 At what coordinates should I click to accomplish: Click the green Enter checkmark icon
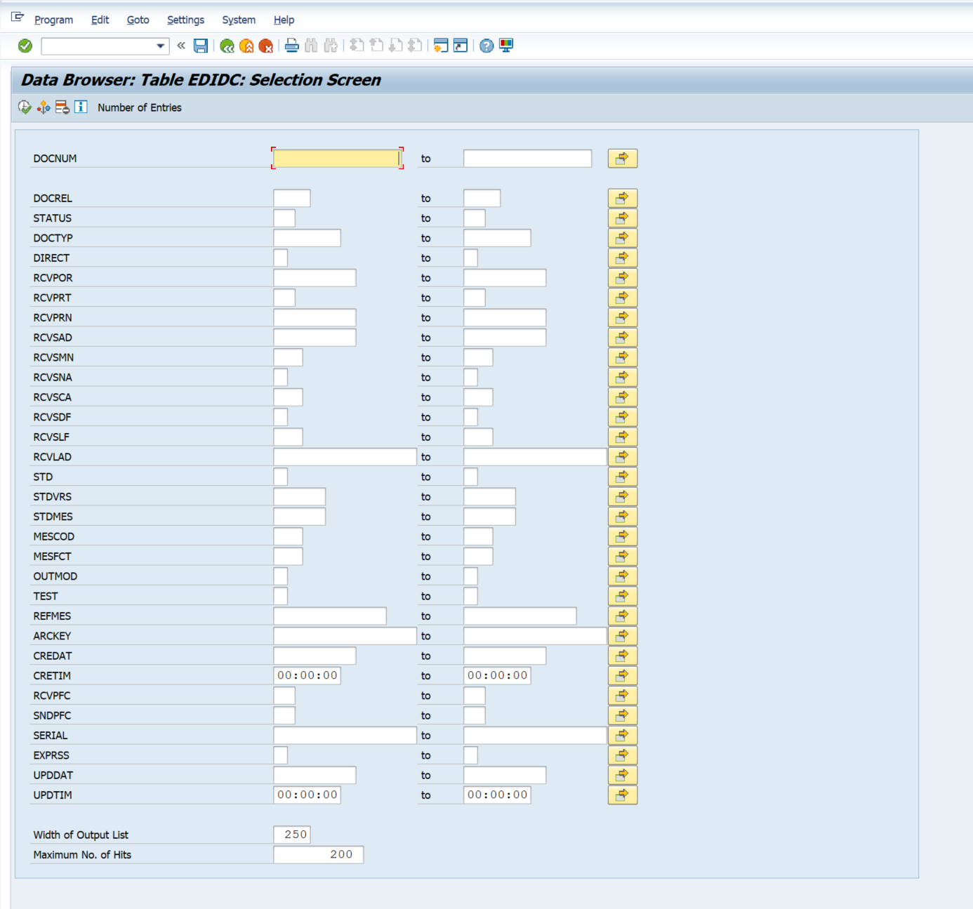(25, 46)
